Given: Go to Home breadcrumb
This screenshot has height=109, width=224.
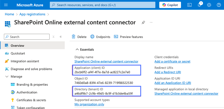Looking at the screenshot, I should point(10,14).
